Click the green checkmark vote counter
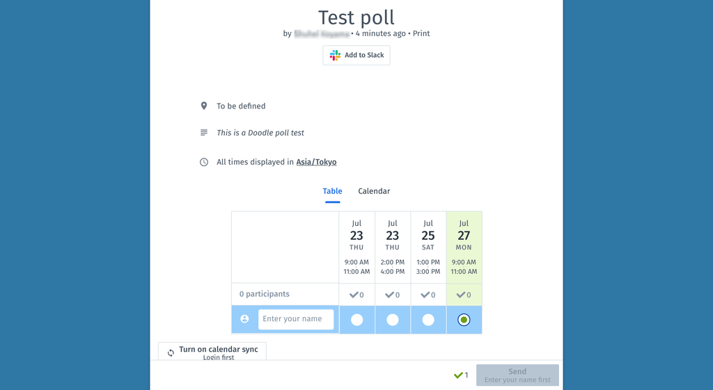This screenshot has height=390, width=713. click(x=461, y=375)
